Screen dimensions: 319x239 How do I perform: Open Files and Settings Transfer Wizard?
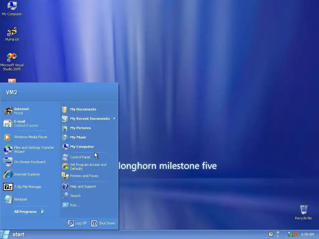[30, 150]
